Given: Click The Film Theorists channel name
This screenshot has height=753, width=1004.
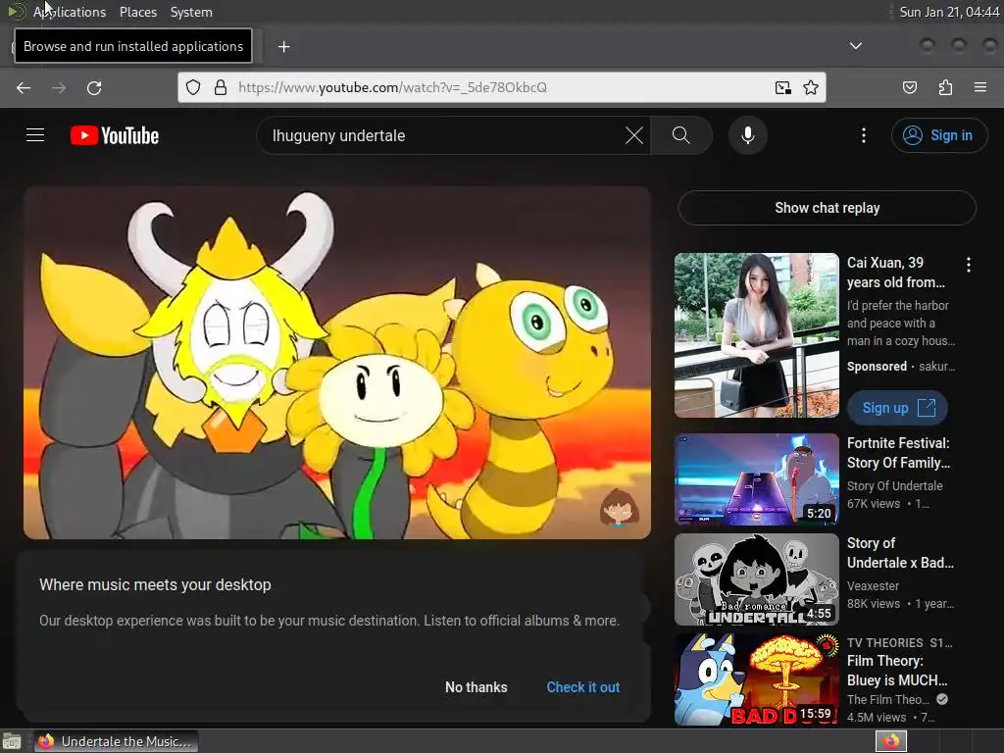Looking at the screenshot, I should [x=887, y=700].
